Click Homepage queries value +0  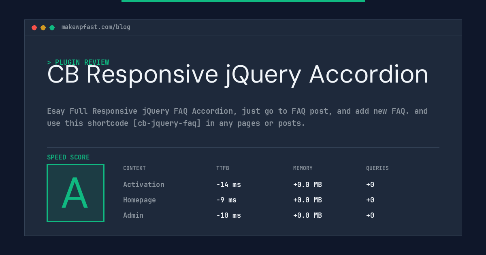[370, 200]
